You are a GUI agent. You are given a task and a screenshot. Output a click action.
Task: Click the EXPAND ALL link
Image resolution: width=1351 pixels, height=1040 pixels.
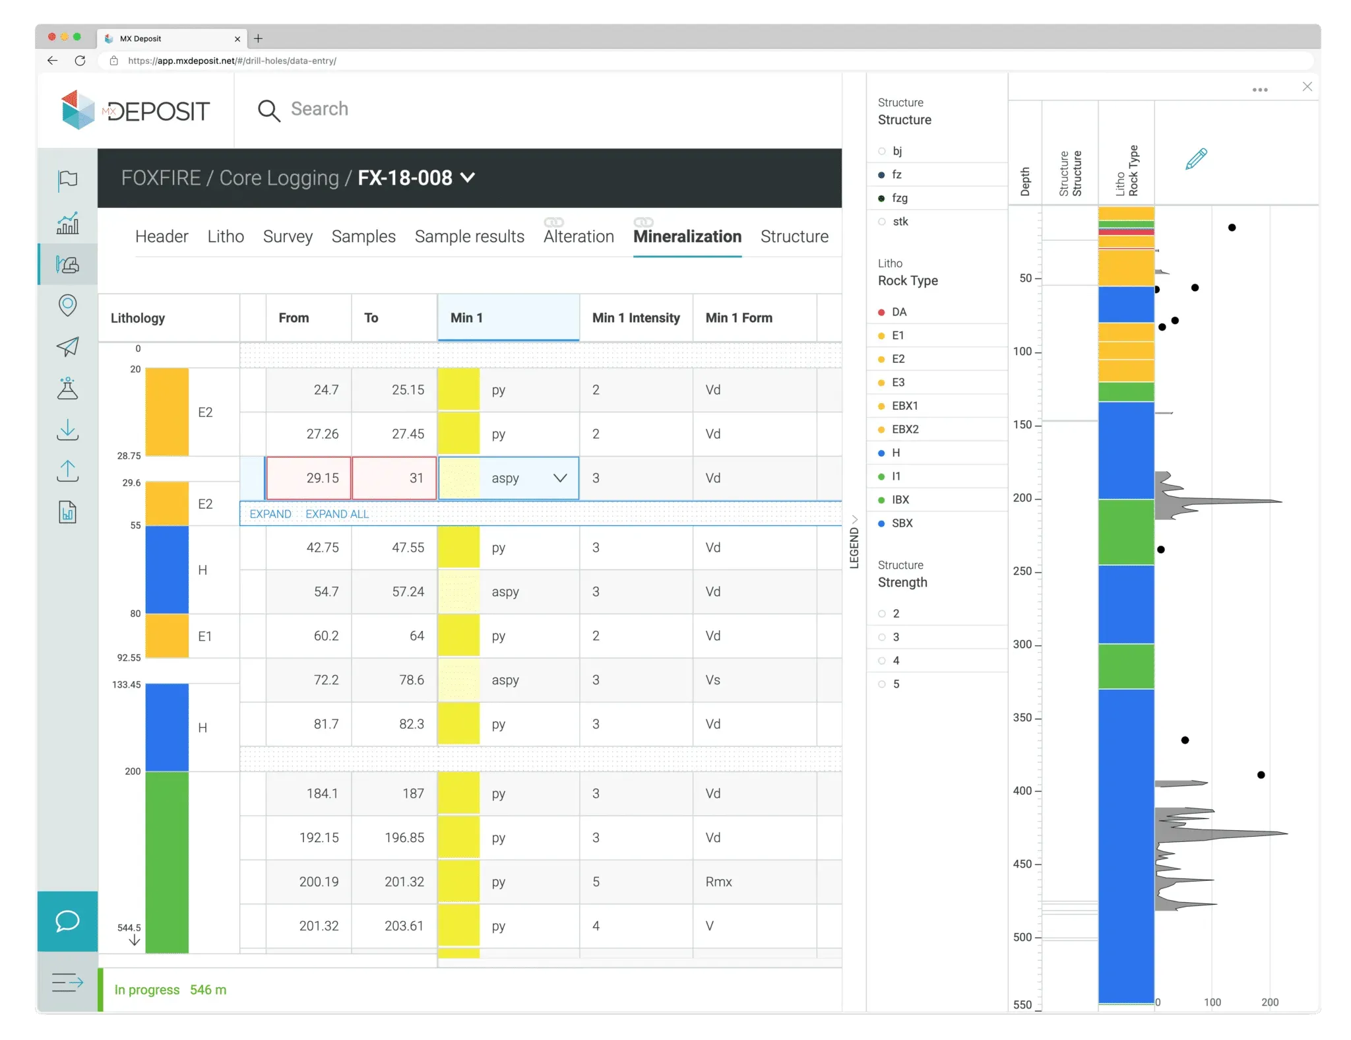pyautogui.click(x=337, y=514)
